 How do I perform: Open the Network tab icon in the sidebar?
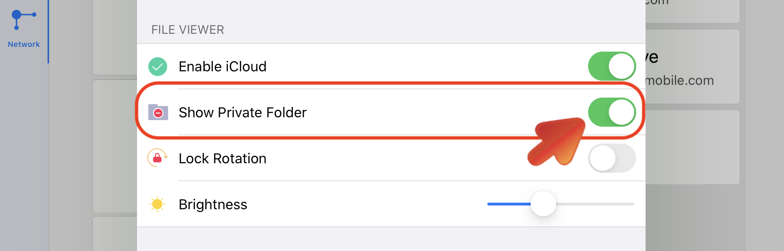[x=24, y=19]
